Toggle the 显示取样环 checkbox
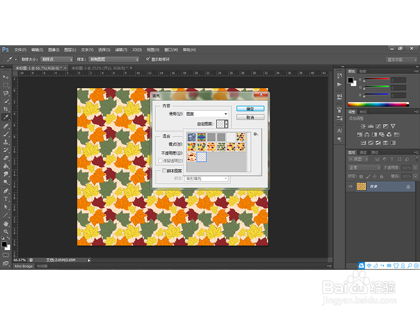 tap(148, 59)
